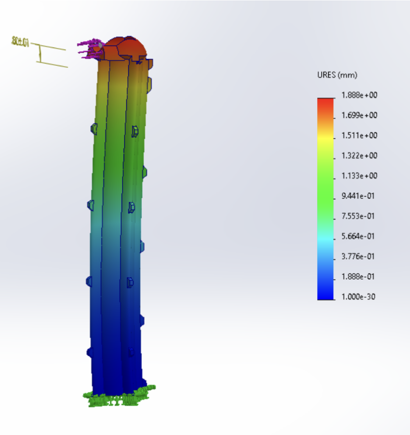Click the URES (mm) legend title
The width and height of the screenshot is (410, 435).
(337, 75)
